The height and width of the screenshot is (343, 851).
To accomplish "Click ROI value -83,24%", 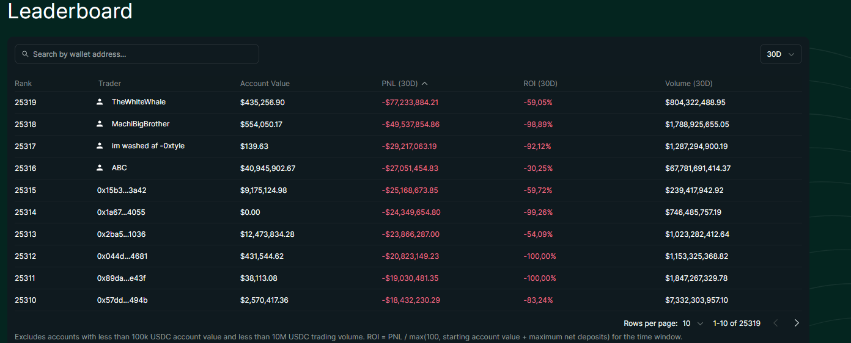I will pyautogui.click(x=538, y=300).
